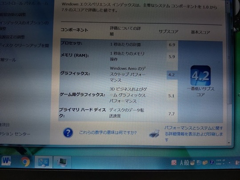The height and width of the screenshot is (180, 240).
Task: Open ディスク クリーンアップを開く sidebar link
Action: [24, 45]
